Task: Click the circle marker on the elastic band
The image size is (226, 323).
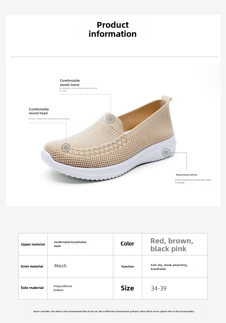Action: click(x=111, y=119)
